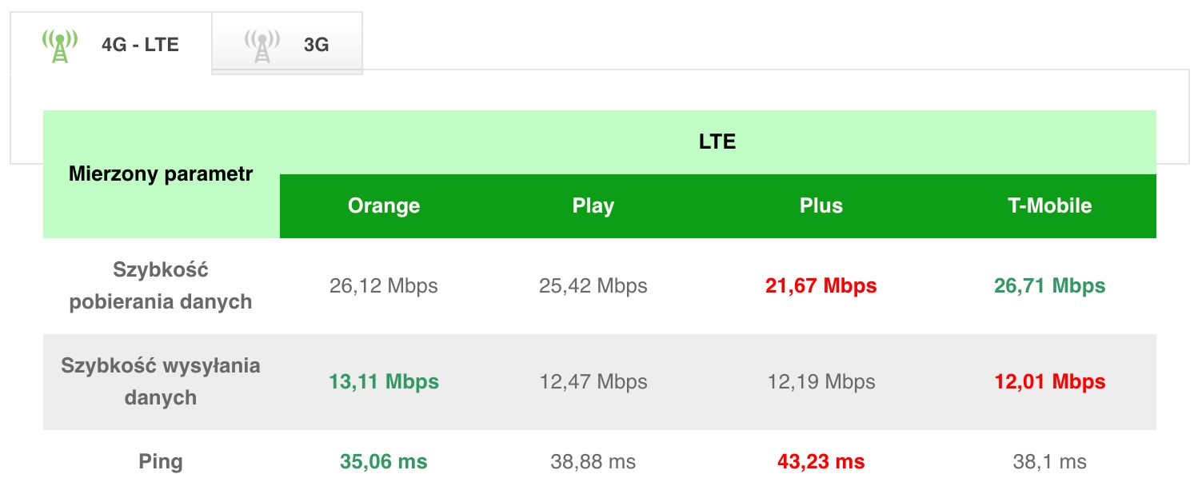Image resolution: width=1198 pixels, height=502 pixels.
Task: Select the Szybkość pobierania danych row label
Action: (161, 286)
